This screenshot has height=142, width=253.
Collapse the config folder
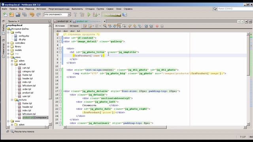coord(8,32)
